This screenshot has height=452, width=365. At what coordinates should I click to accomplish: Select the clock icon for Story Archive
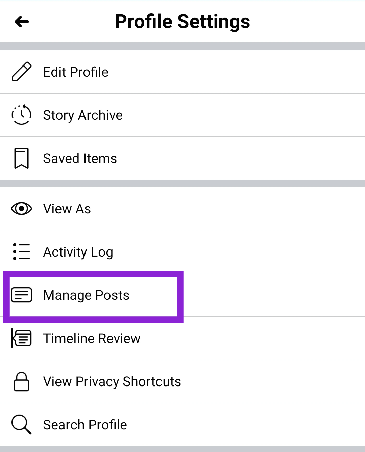click(x=22, y=115)
